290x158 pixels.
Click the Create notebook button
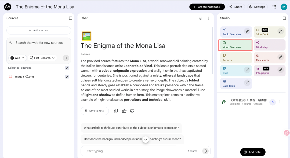[207, 7]
